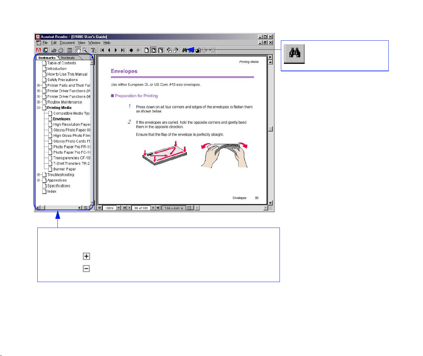Open Safety Precautions bookmark
This screenshot has height=356, width=423.
point(62,80)
